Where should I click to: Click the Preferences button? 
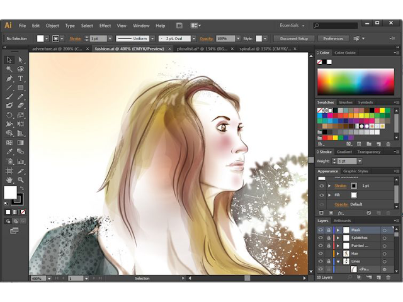pos(333,38)
